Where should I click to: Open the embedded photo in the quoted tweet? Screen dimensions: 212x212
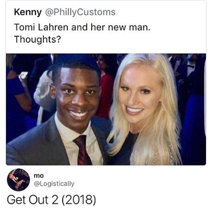(106, 109)
